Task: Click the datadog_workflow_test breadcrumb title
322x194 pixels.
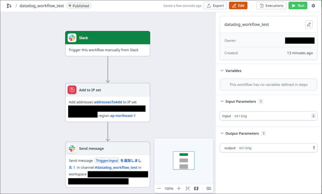Action: [42, 6]
